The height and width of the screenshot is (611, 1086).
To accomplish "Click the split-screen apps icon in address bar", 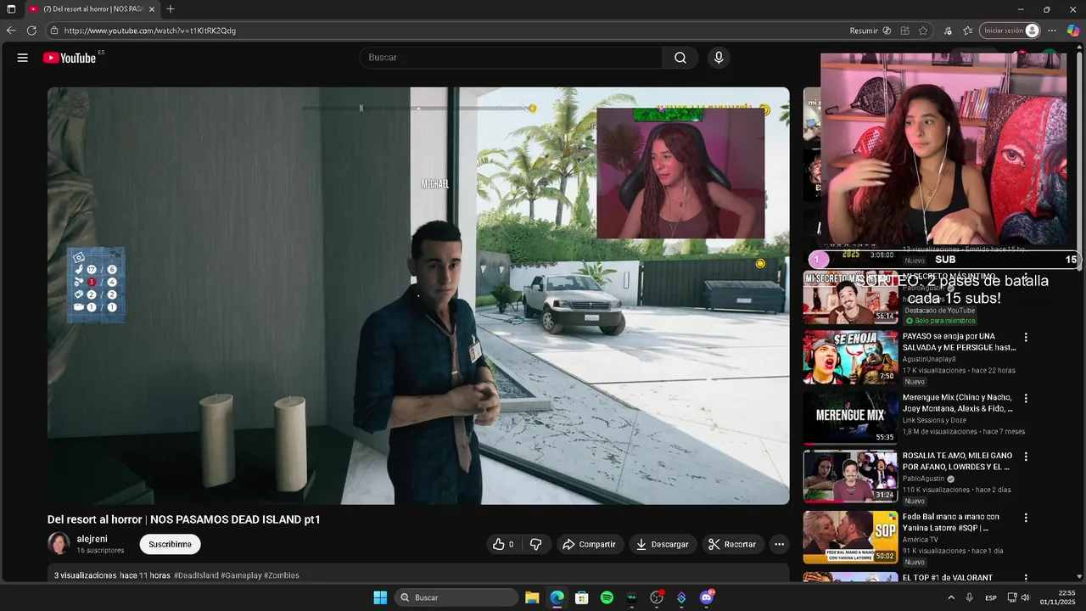I will tap(904, 31).
